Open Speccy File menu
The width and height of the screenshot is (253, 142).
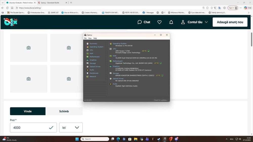tap(85, 38)
